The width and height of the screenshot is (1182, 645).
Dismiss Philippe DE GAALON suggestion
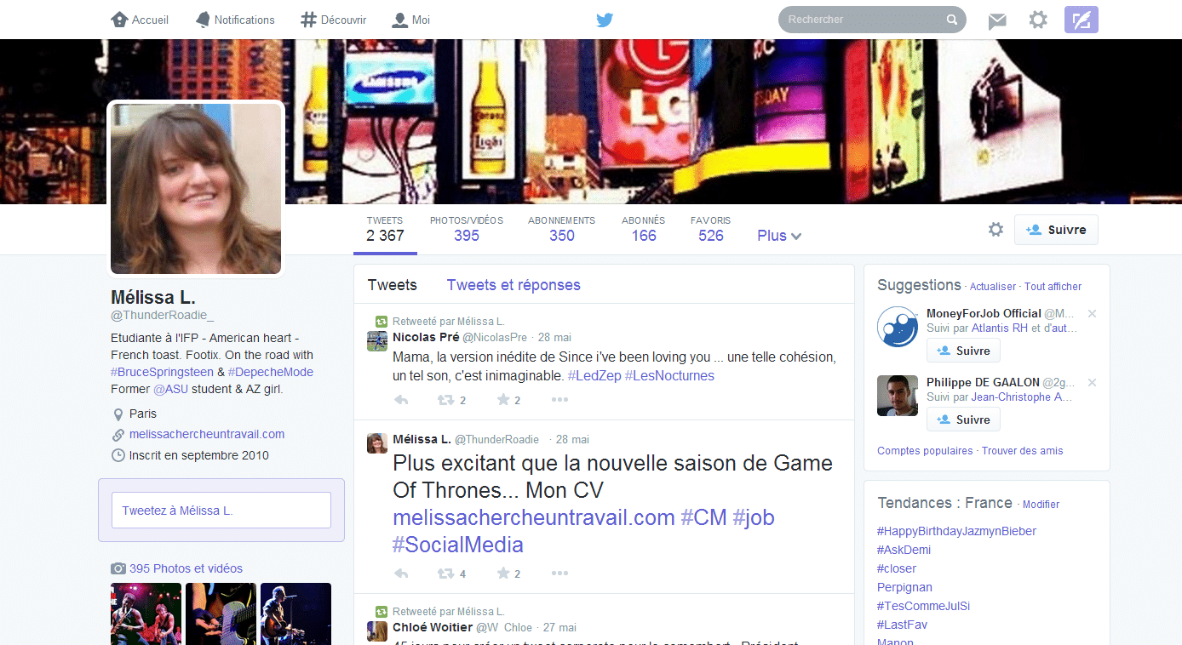(1092, 383)
